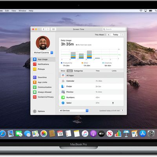
Task: Click the tallest bar in the usage chart
Action: tap(89, 55)
